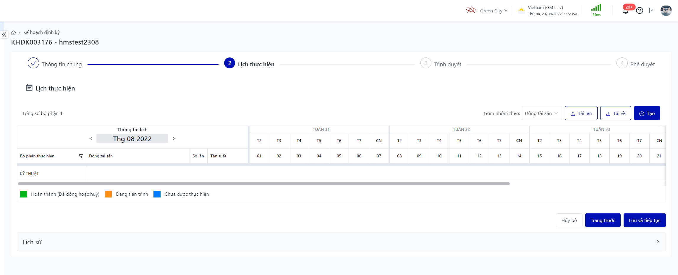
Task: Click Lưu và tiếp tục
Action: click(644, 220)
